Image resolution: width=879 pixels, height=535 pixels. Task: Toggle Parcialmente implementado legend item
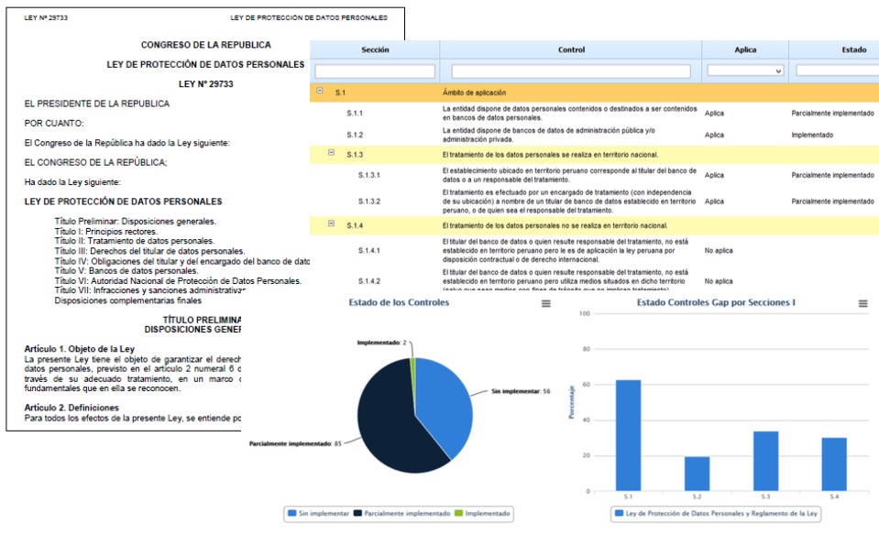[x=401, y=513]
